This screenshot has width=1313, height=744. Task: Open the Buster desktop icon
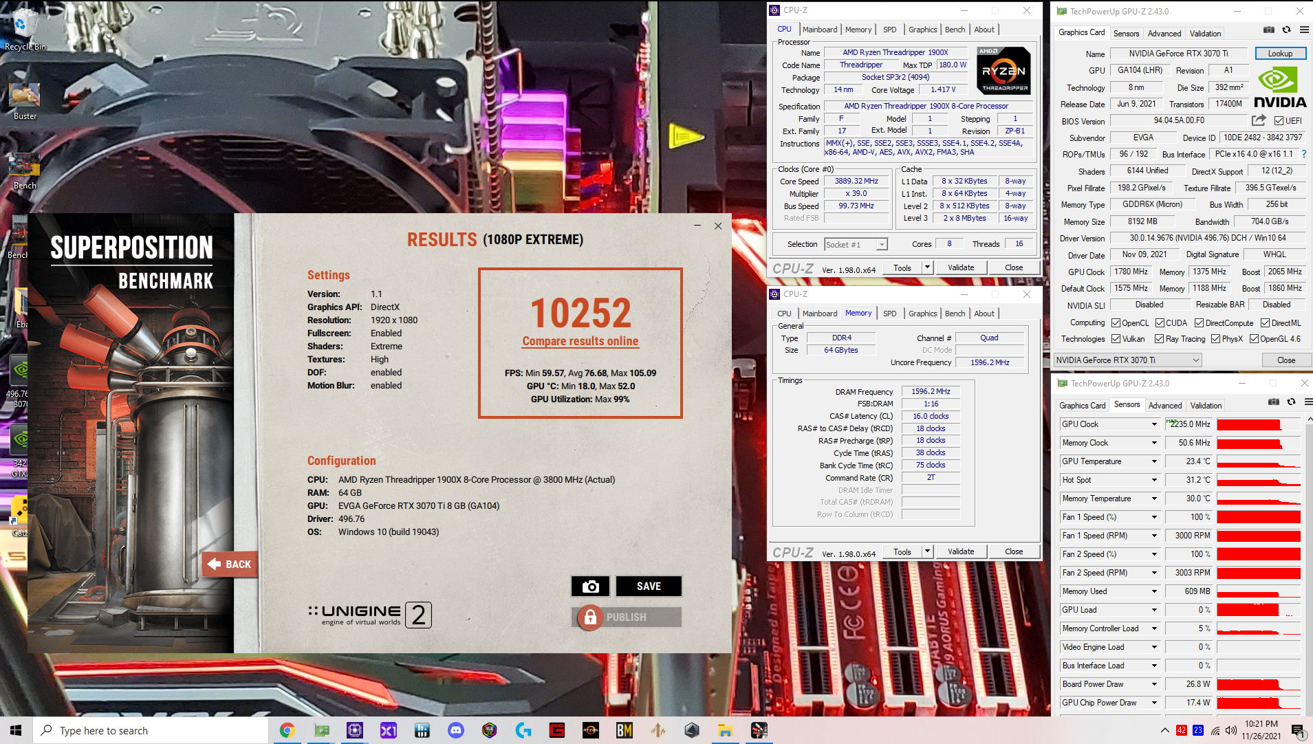pyautogui.click(x=25, y=102)
